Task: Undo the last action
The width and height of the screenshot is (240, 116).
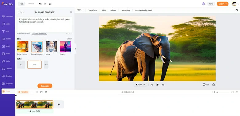Action: [40, 4]
